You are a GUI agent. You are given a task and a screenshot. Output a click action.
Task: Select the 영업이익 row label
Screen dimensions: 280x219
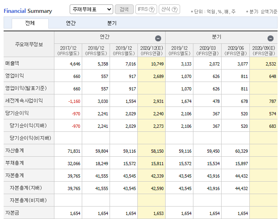15,76
